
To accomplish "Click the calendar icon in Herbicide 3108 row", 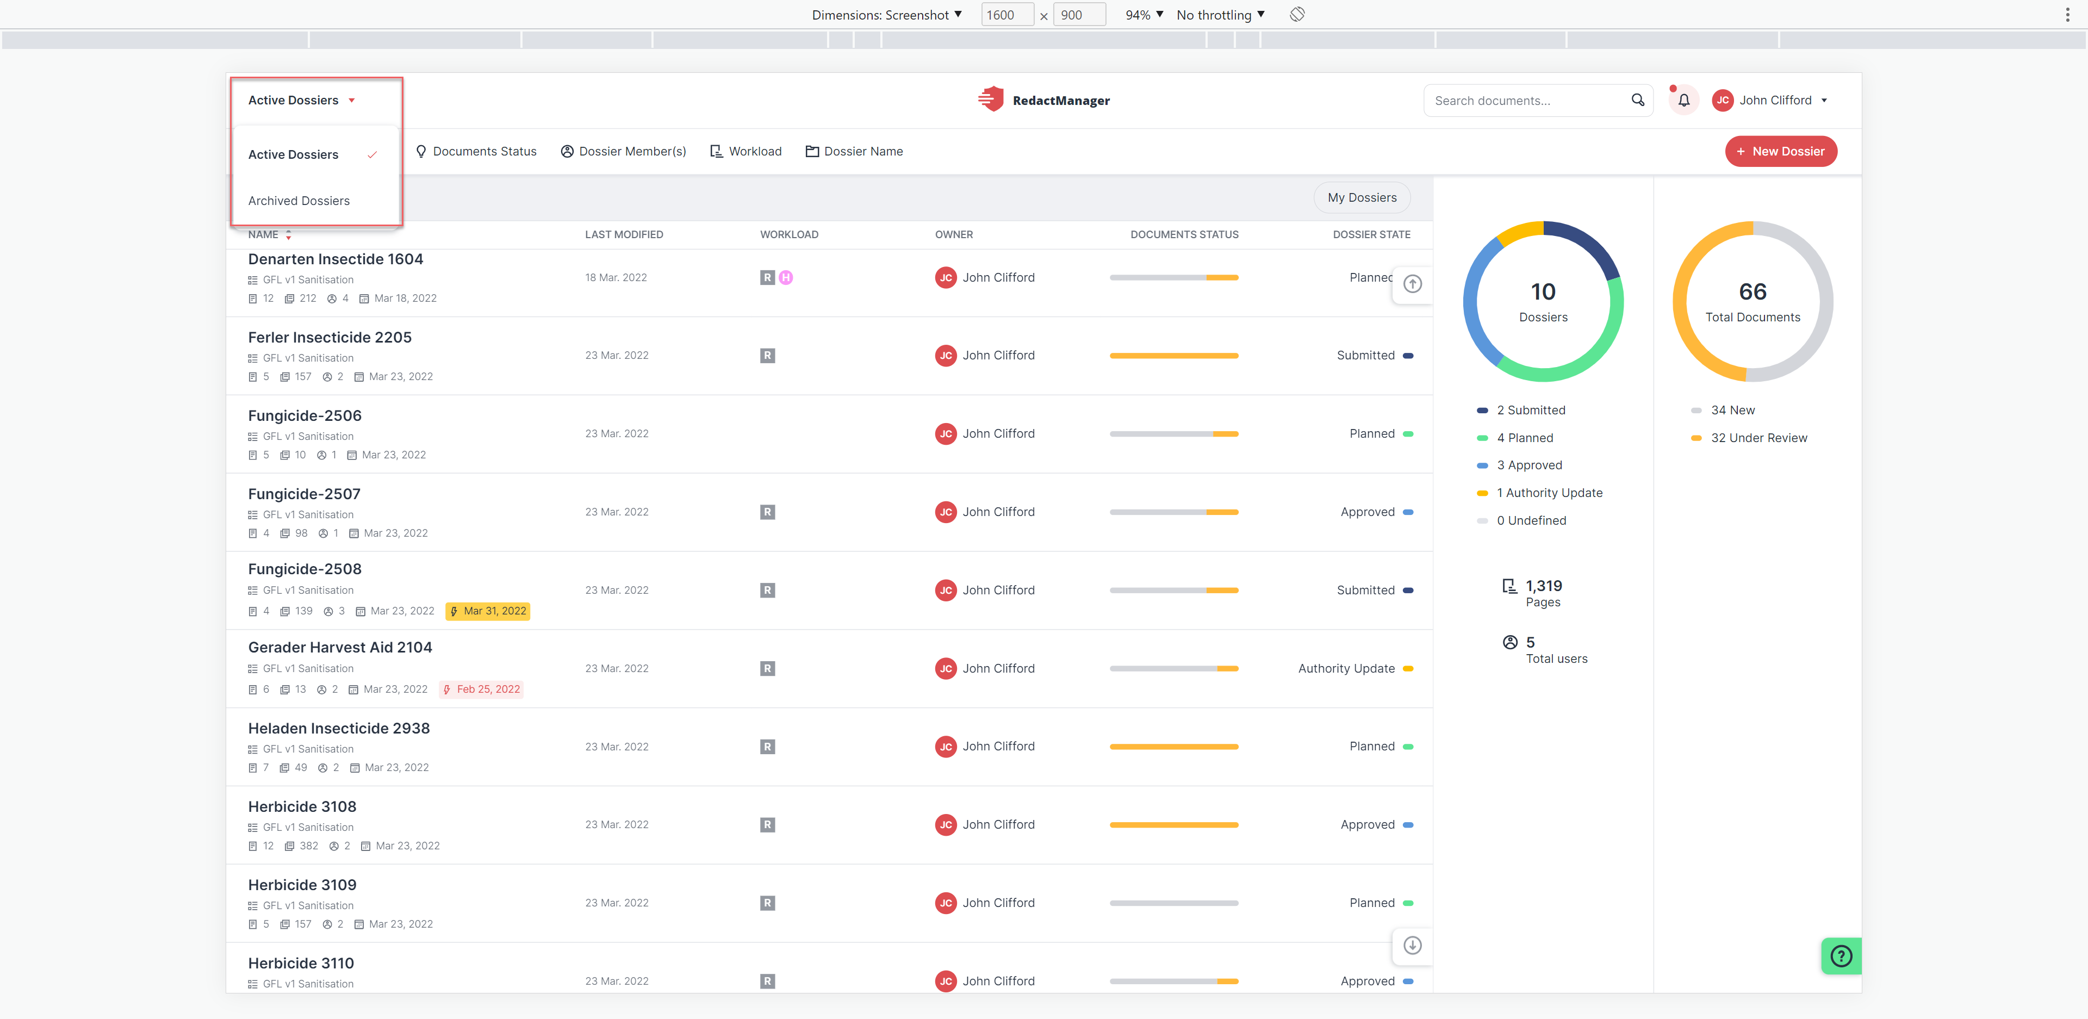I will 365,846.
